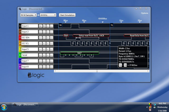Toggle the '1' trigger button on Input 1
Screen dimensions: 169x112
point(40,26)
